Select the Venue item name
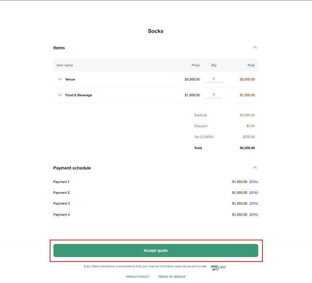This screenshot has height=283, width=312. click(70, 79)
